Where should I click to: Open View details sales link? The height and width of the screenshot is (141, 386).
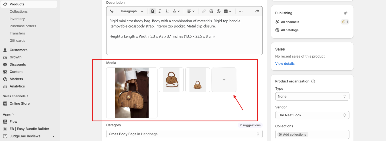click(285, 64)
